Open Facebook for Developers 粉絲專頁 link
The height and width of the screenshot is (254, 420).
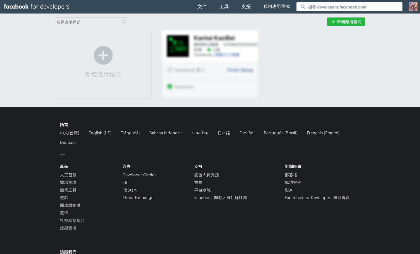[317, 198]
